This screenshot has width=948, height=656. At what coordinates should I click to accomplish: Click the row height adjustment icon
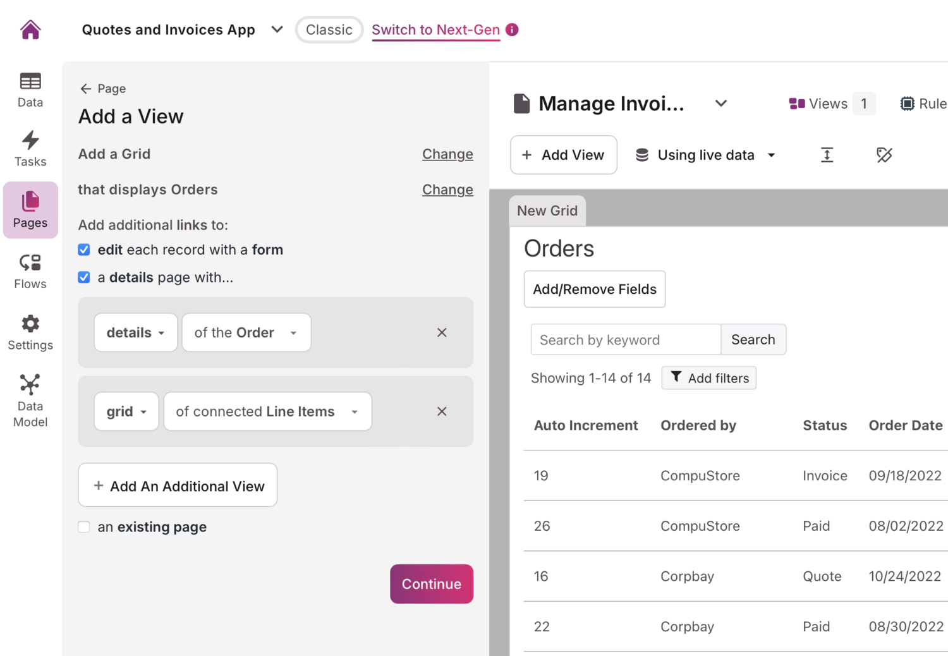click(x=827, y=155)
